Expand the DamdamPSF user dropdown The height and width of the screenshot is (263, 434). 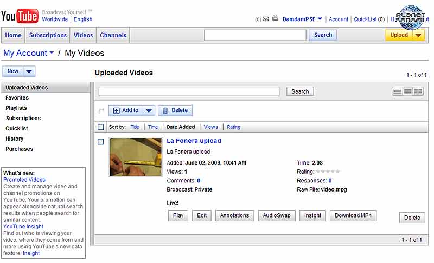tap(320, 19)
